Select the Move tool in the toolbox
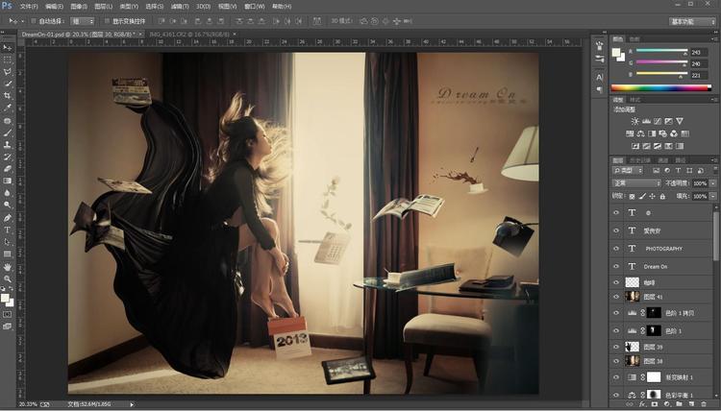This screenshot has width=721, height=411. (x=8, y=47)
